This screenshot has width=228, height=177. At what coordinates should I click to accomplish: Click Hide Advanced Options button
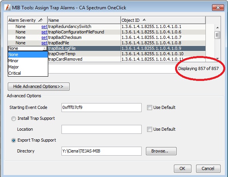[39, 86]
